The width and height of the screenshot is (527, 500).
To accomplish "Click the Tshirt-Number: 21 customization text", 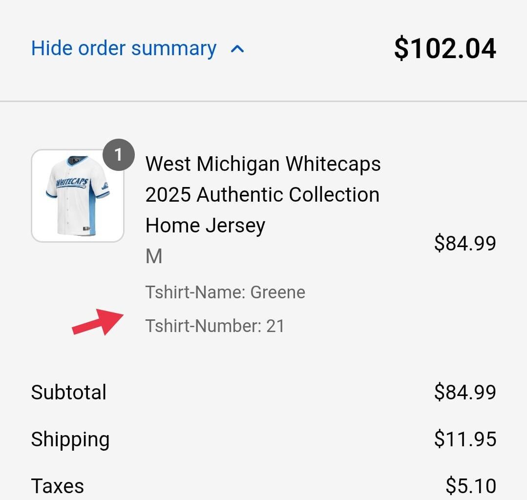I will [x=215, y=326].
